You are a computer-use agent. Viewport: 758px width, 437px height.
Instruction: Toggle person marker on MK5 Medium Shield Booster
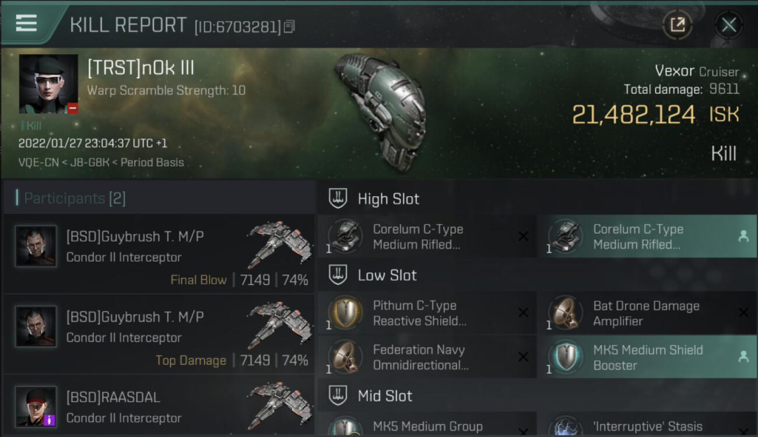click(x=743, y=357)
